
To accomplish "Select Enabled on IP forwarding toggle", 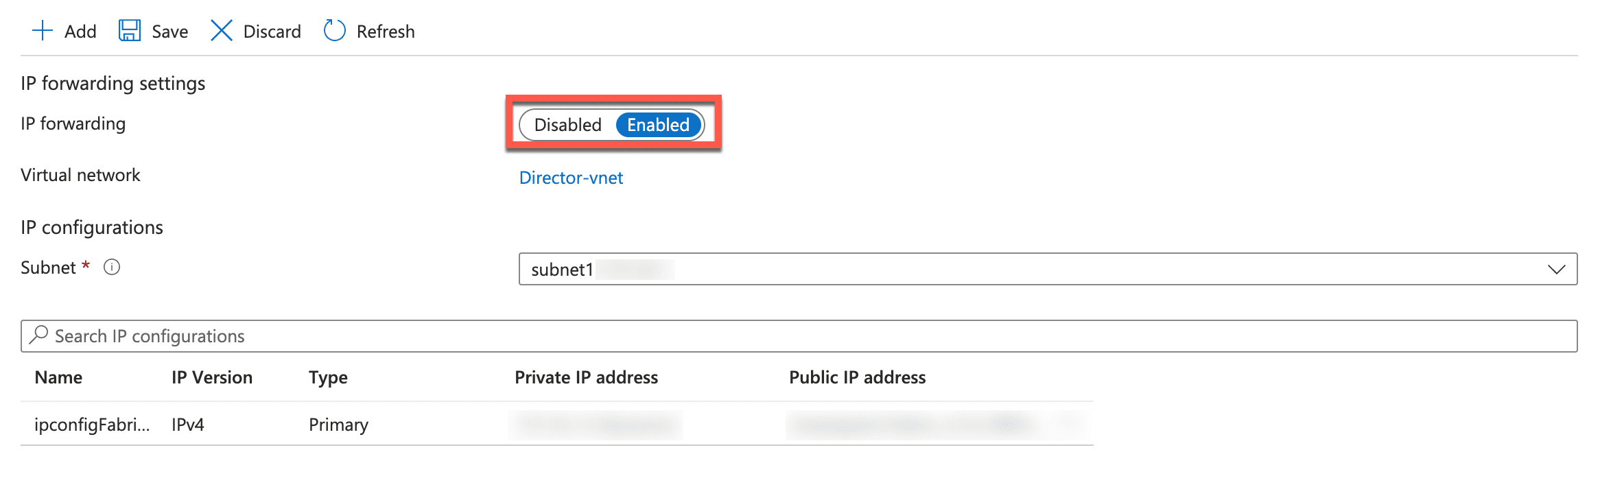I will pos(657,125).
